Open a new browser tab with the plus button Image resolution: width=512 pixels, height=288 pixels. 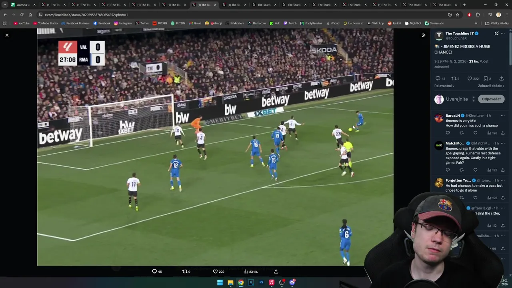[464, 5]
